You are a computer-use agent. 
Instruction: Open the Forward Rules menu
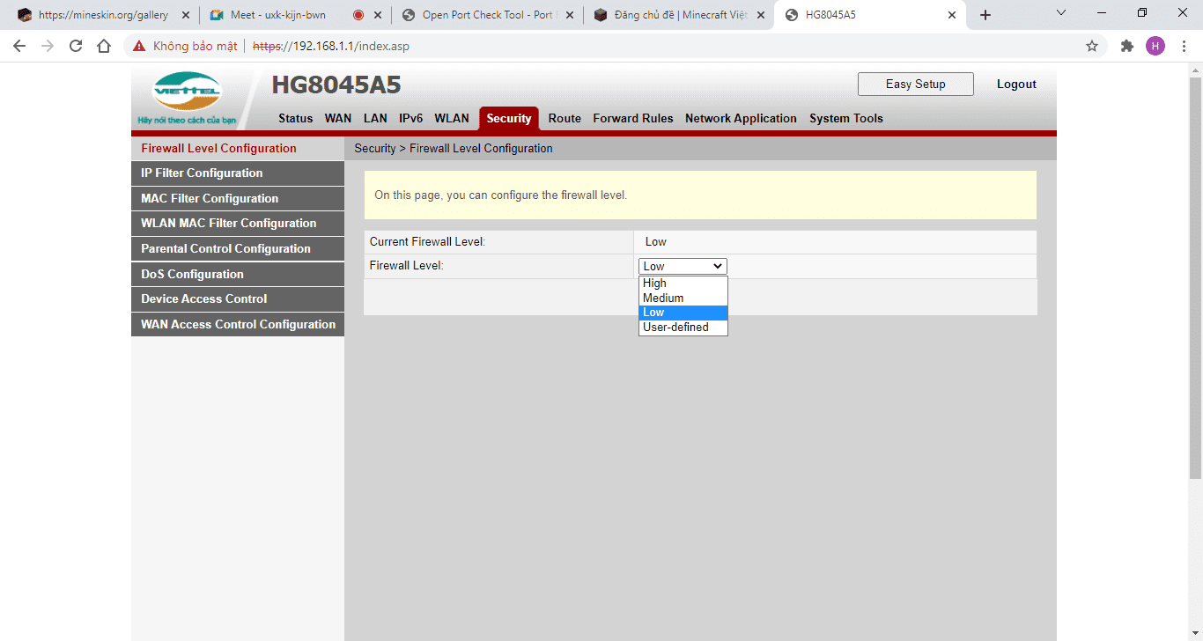point(633,118)
